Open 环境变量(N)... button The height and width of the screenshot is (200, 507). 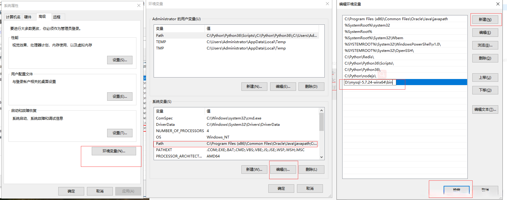(114, 151)
